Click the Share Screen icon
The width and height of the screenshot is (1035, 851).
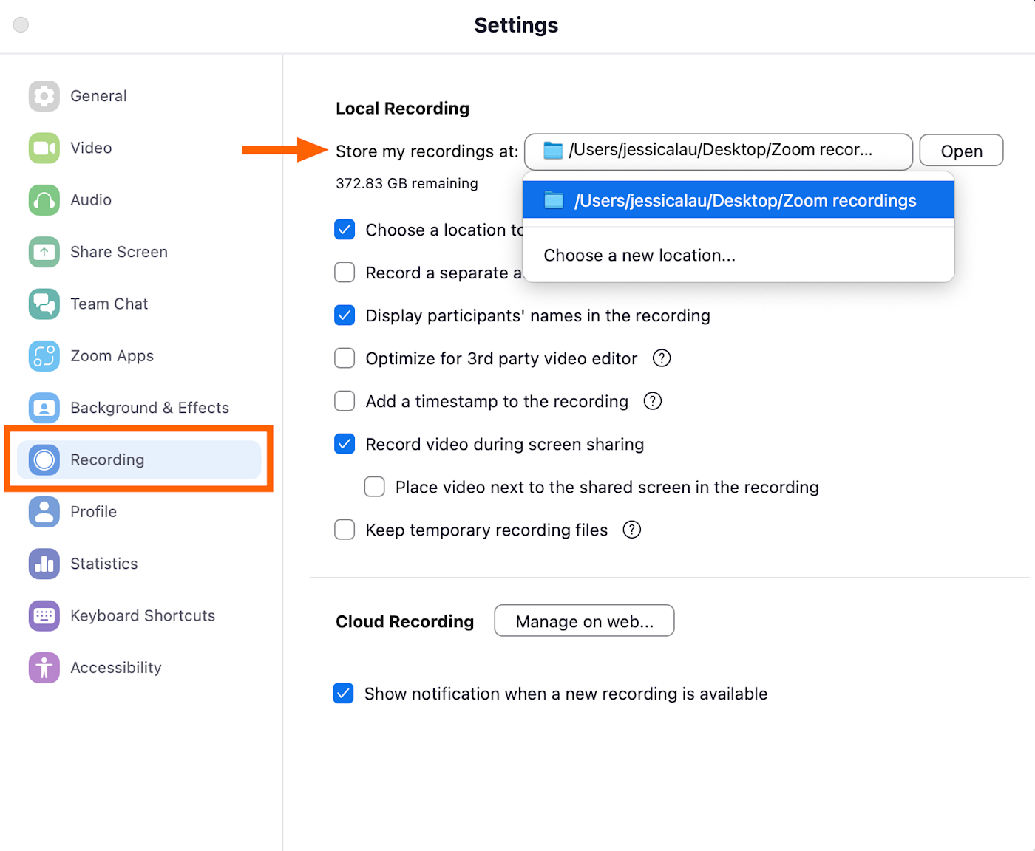[x=44, y=252]
